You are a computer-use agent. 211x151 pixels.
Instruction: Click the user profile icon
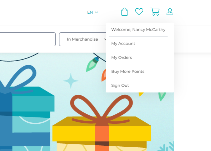[x=170, y=12]
